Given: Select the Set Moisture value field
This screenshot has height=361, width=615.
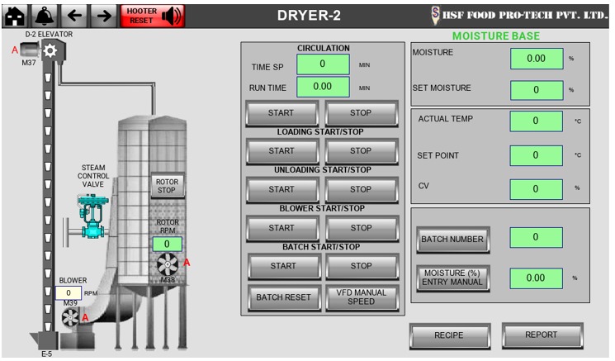Looking at the screenshot, I should tap(536, 89).
